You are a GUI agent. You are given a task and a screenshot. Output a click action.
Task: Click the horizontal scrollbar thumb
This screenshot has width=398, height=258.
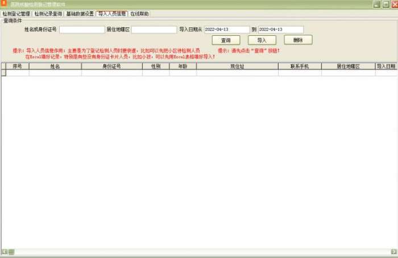click(11, 252)
